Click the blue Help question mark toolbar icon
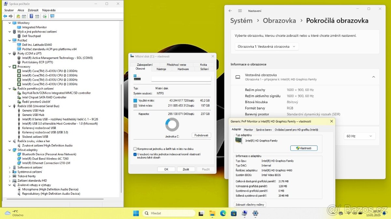 point(31,16)
